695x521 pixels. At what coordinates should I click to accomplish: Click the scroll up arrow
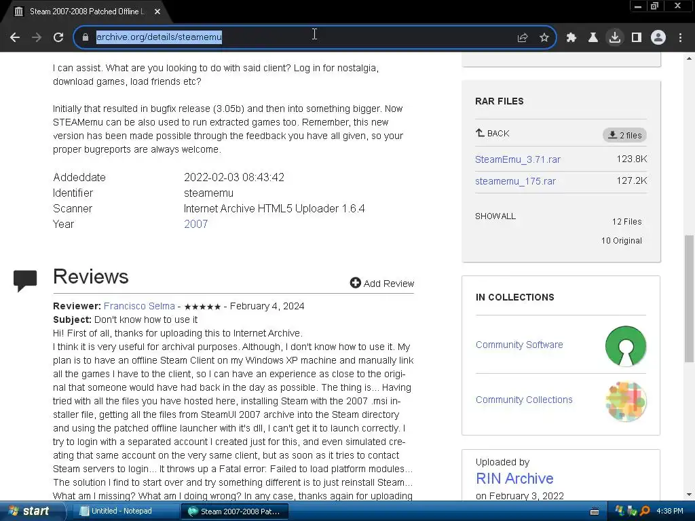[x=689, y=58]
